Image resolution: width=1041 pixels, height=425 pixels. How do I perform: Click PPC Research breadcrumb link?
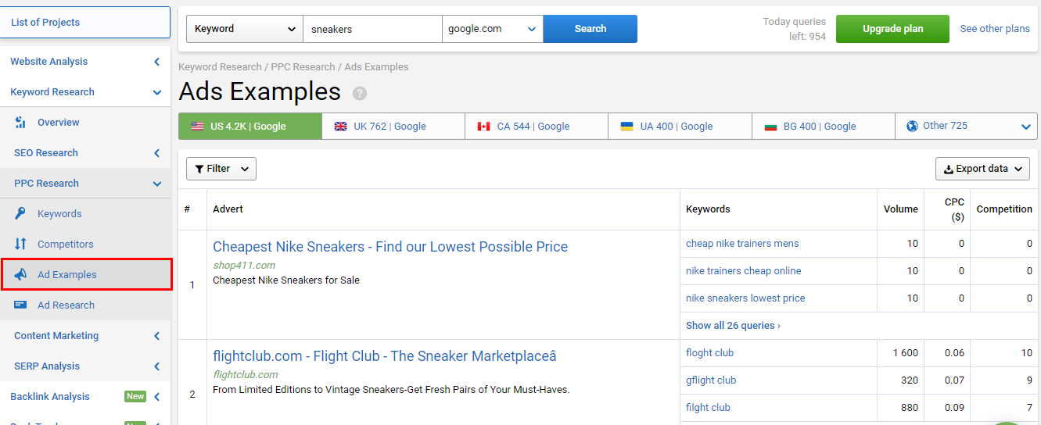(x=303, y=67)
